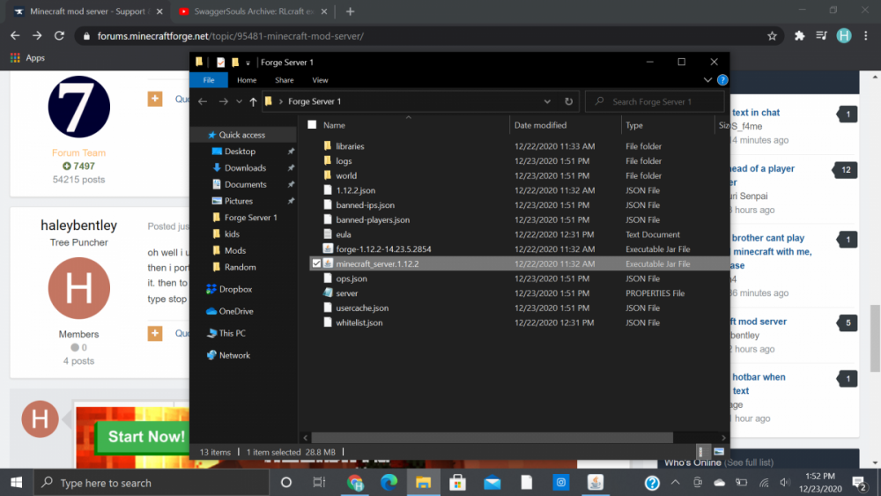Switch to large icons view in status bar
This screenshot has width=881, height=496.
718,451
